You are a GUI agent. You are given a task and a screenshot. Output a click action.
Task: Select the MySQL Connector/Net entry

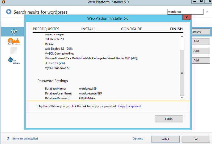coord(59,54)
